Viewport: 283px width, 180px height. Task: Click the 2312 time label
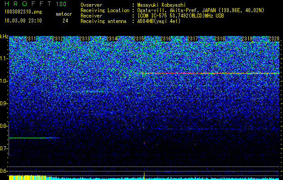tap(58, 39)
